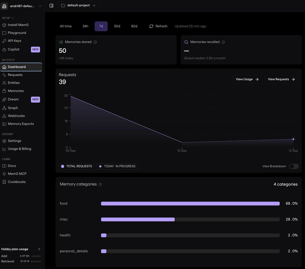Select the 7d time range tab
This screenshot has width=305, height=269.
(x=101, y=26)
